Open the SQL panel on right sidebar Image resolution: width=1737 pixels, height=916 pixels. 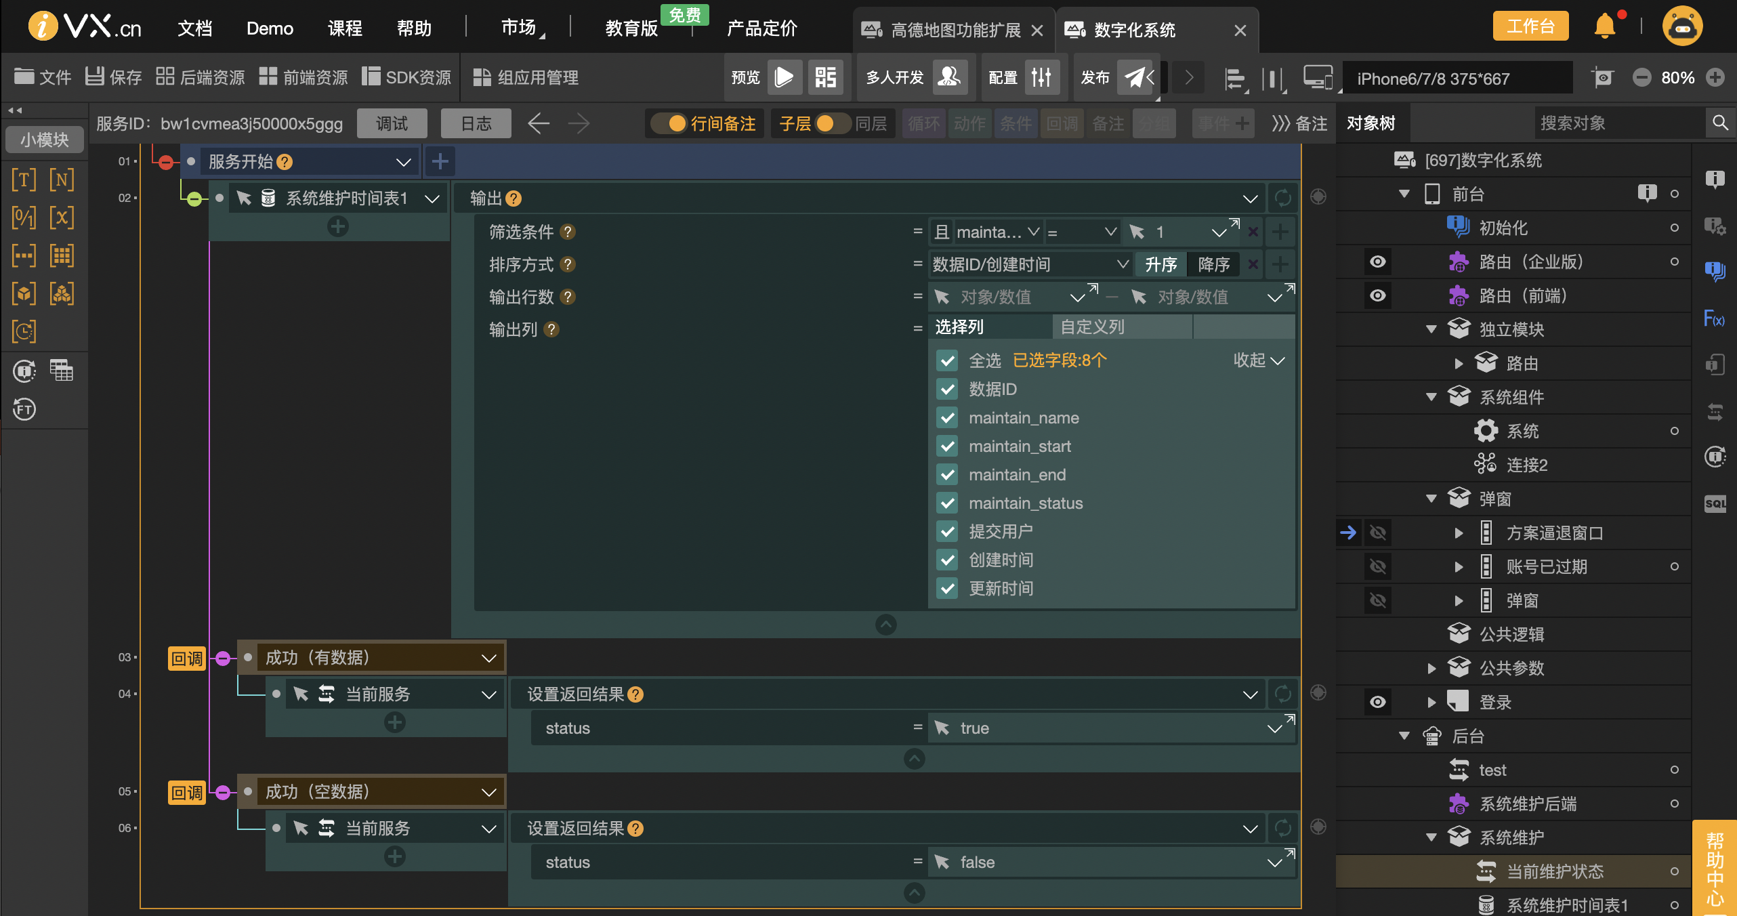click(x=1715, y=503)
